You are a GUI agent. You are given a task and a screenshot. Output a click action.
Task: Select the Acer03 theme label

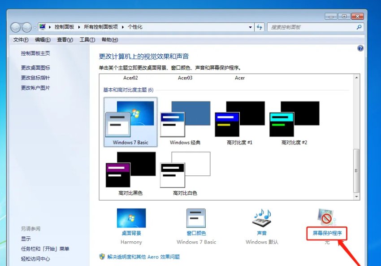click(185, 78)
